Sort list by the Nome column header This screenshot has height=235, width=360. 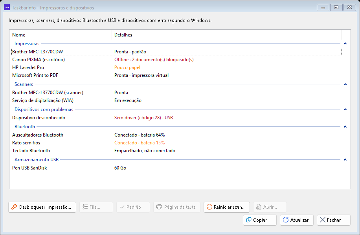click(61, 35)
